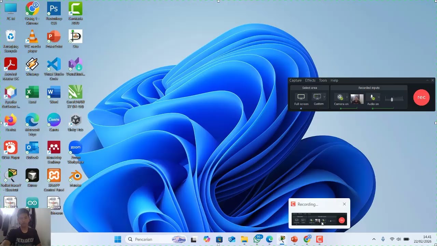The image size is (437, 246).
Task: Select the Winamp desktop icon
Action: point(32,67)
